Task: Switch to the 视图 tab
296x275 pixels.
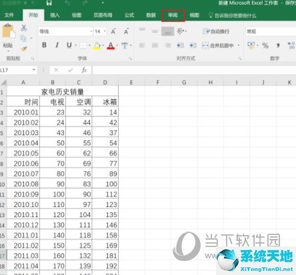Action: (x=195, y=15)
